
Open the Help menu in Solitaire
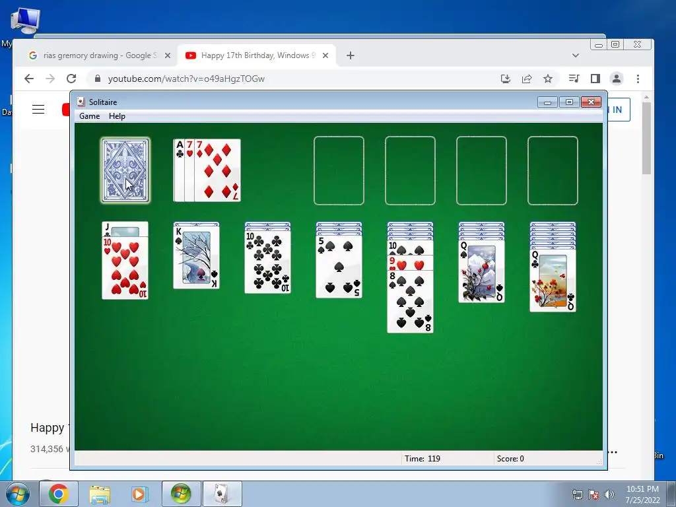(117, 116)
